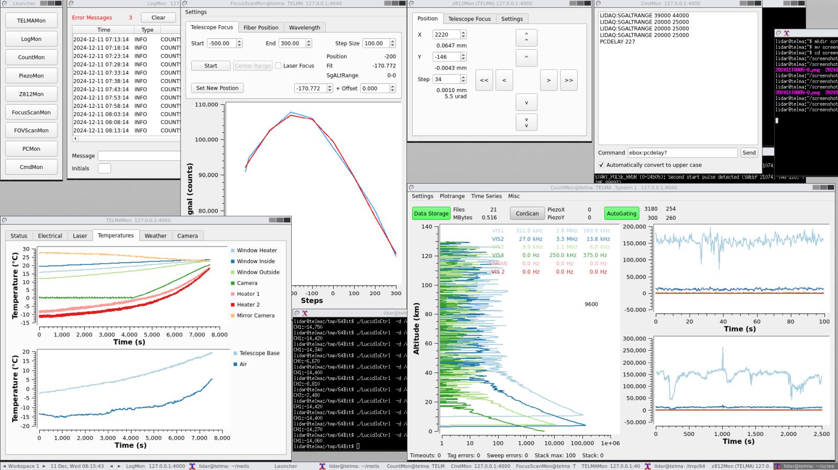Click the X icon in the LucidCtrl terminal title bar
This screenshot has height=470, width=838.
[x=305, y=313]
